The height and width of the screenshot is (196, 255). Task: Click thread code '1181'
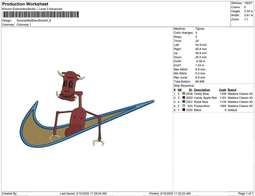click(x=223, y=98)
